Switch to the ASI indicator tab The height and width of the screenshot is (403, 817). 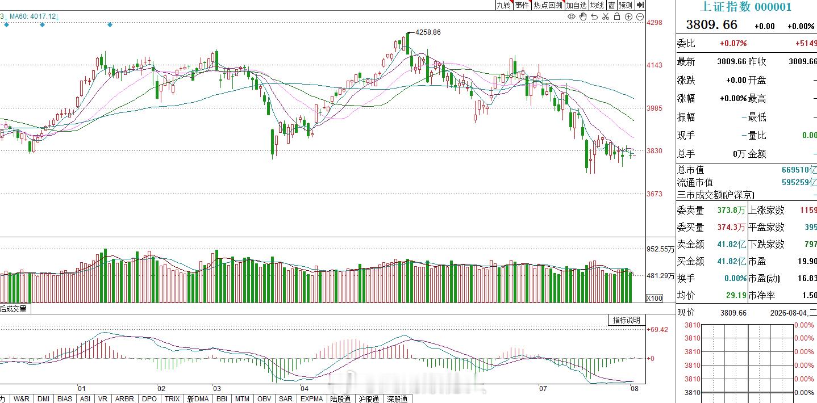[x=85, y=398]
